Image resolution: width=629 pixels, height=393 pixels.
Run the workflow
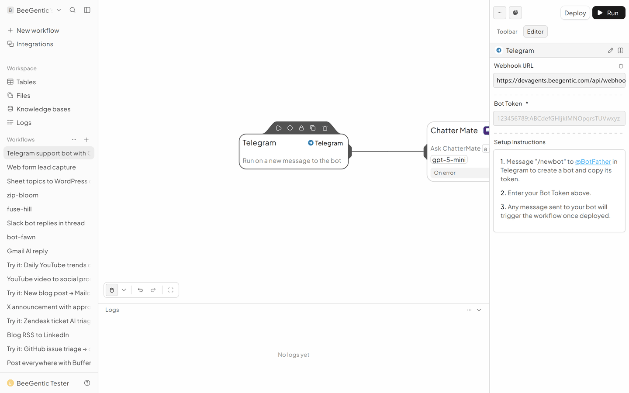(608, 13)
